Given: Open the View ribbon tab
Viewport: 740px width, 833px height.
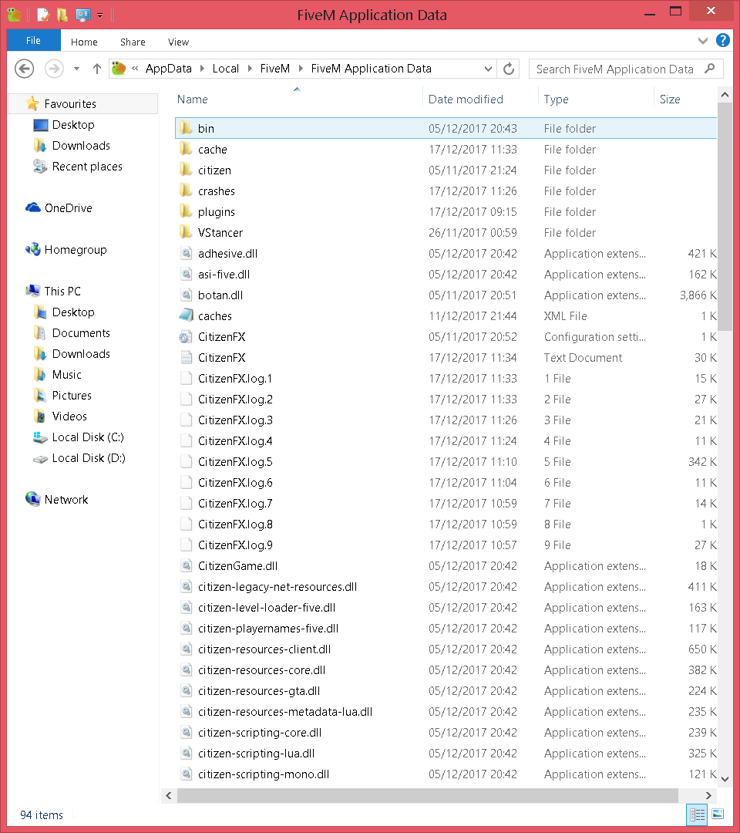Looking at the screenshot, I should [x=178, y=42].
